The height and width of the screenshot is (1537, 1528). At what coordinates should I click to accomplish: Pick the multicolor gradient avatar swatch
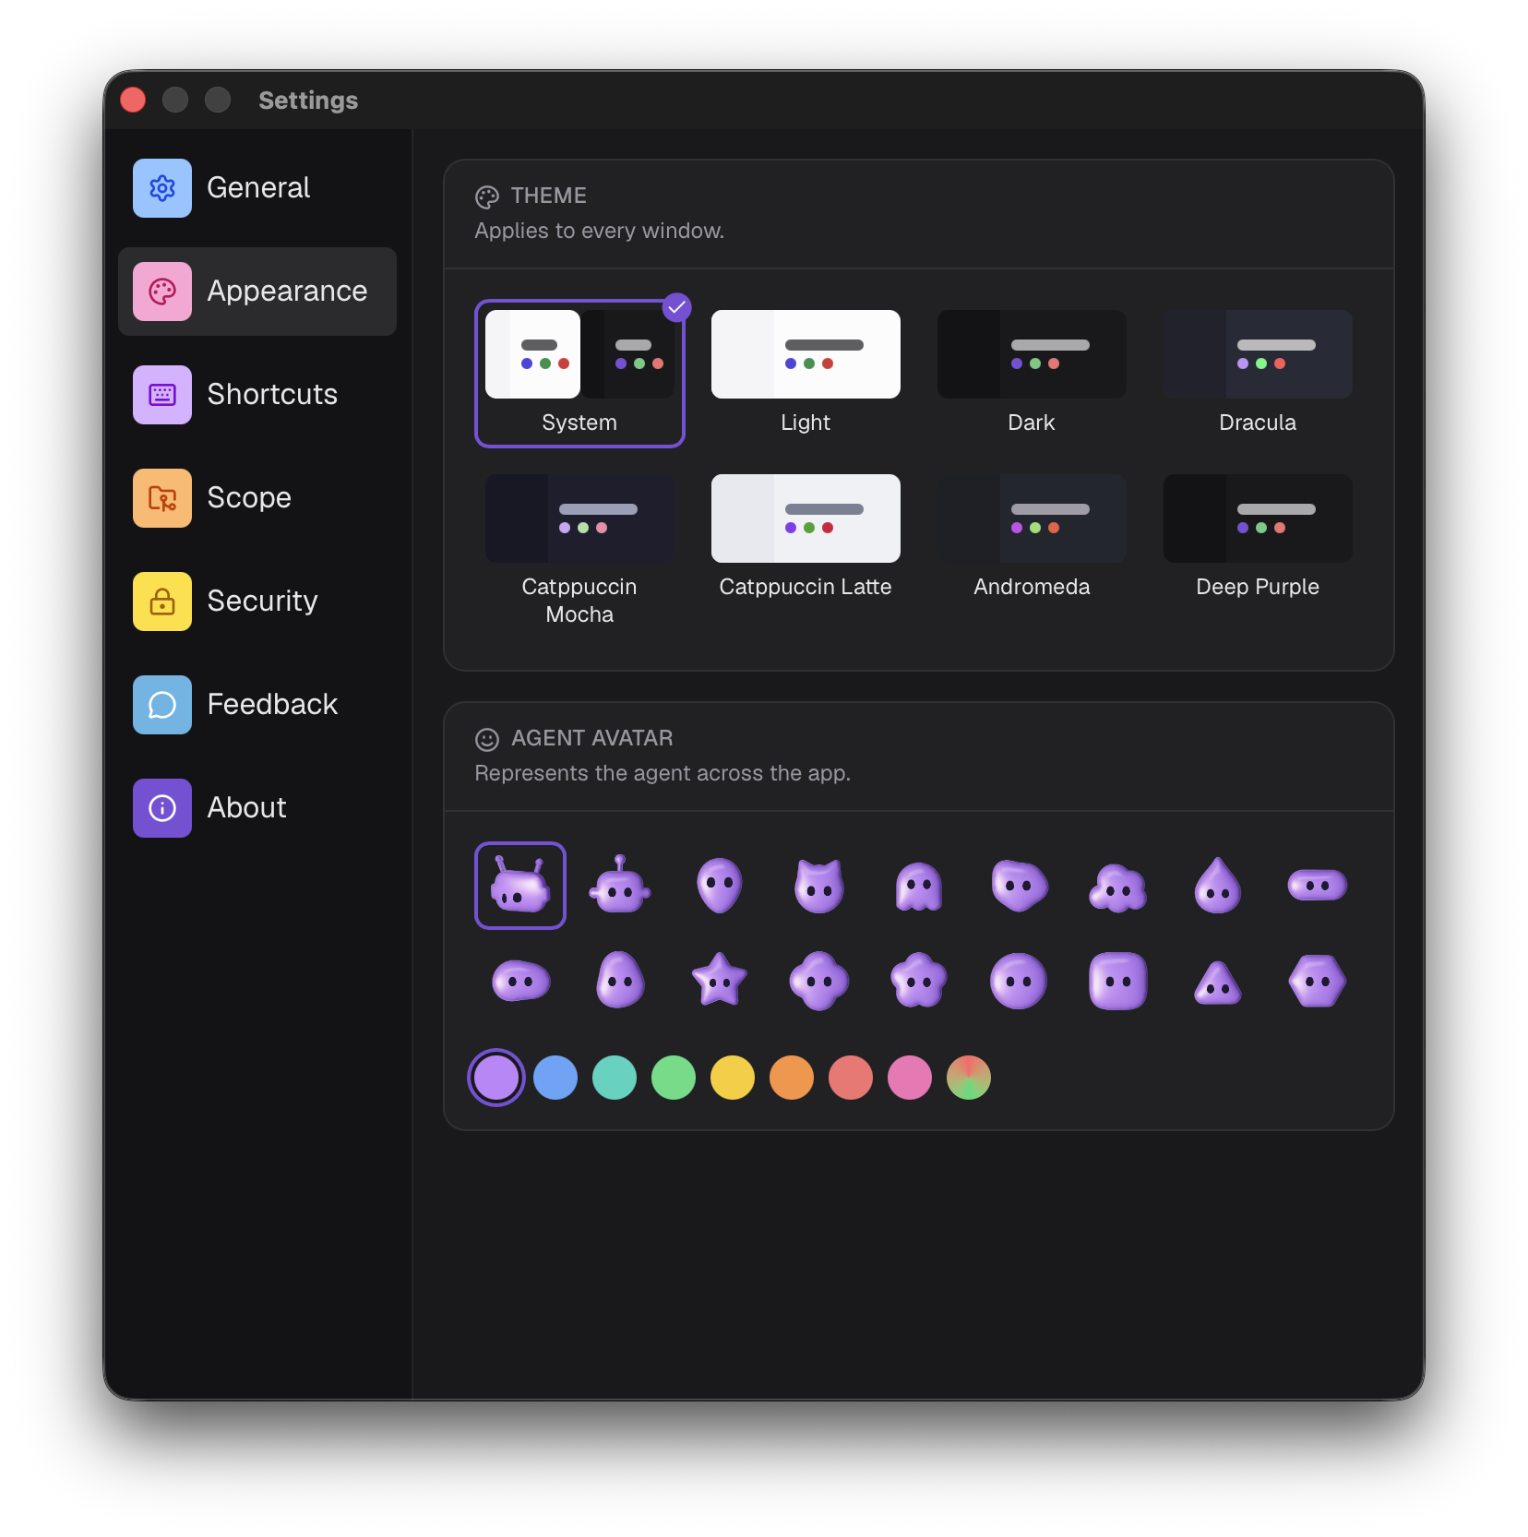(x=969, y=1078)
